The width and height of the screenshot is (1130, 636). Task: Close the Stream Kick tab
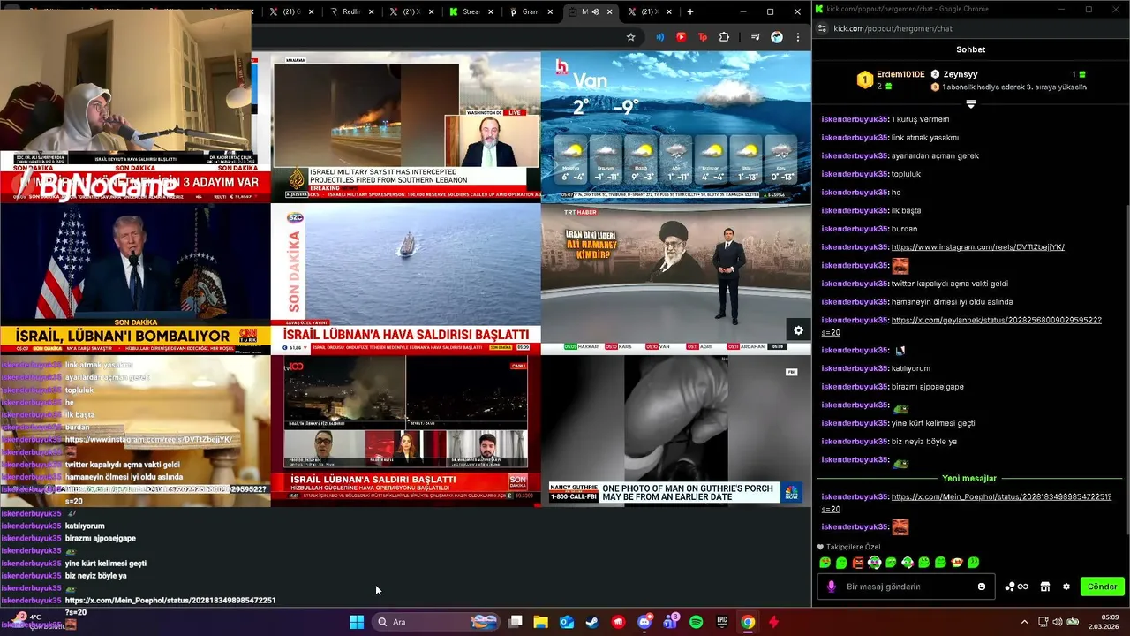click(491, 11)
